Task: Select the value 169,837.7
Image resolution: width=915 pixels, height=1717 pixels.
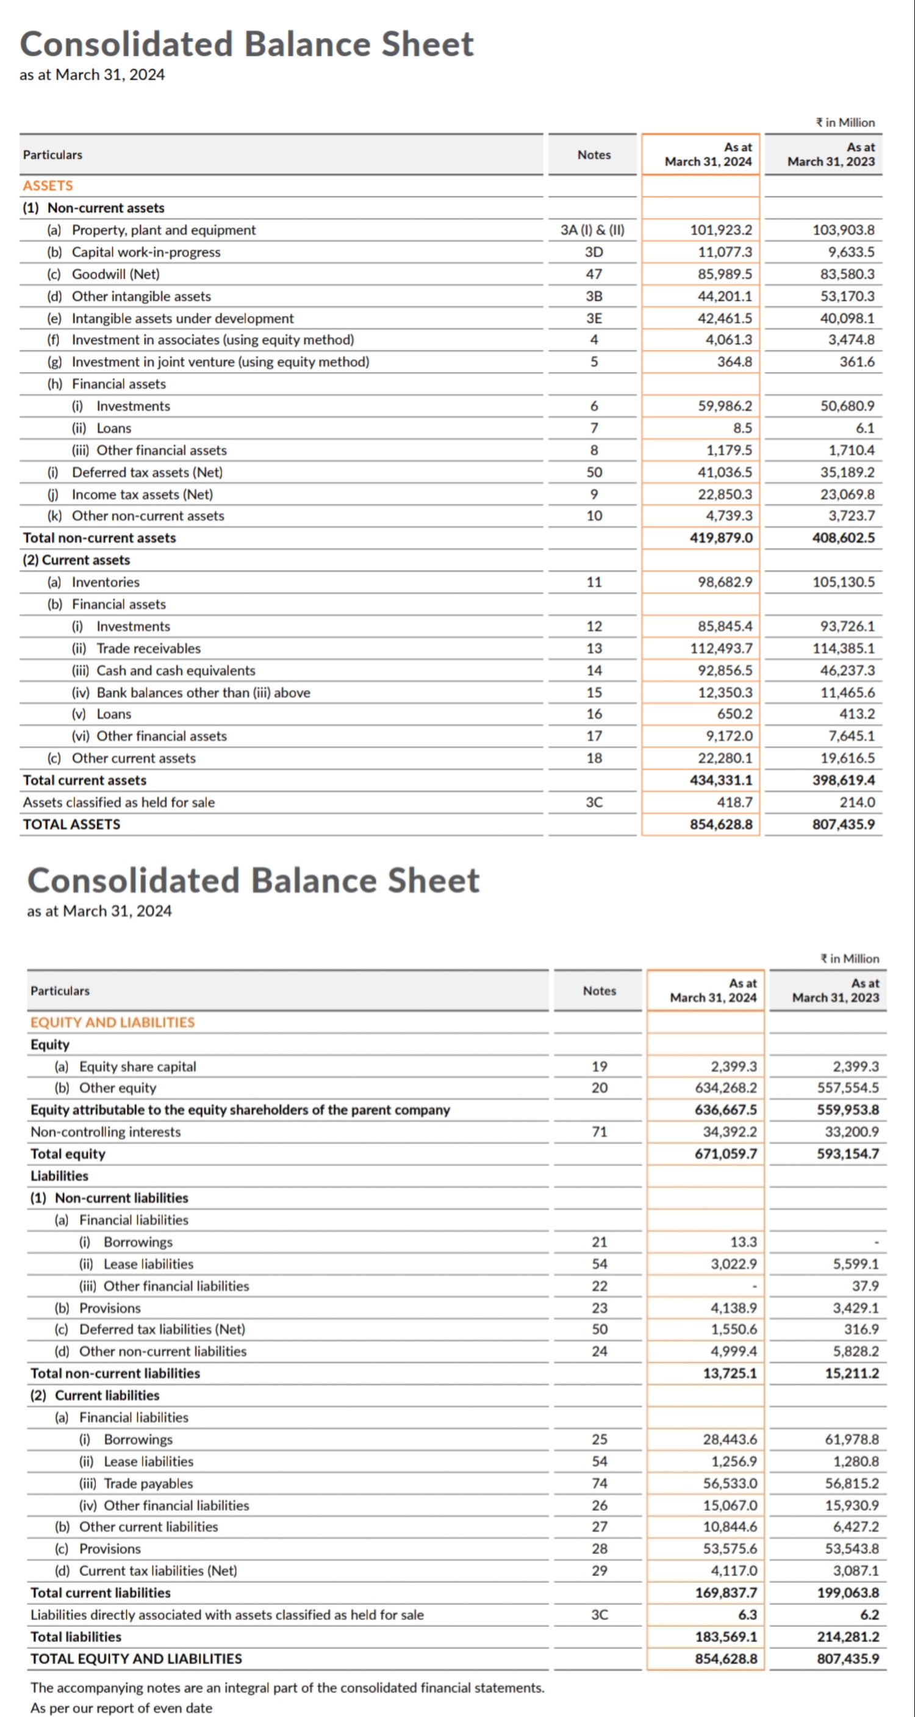Action: coord(726,1593)
